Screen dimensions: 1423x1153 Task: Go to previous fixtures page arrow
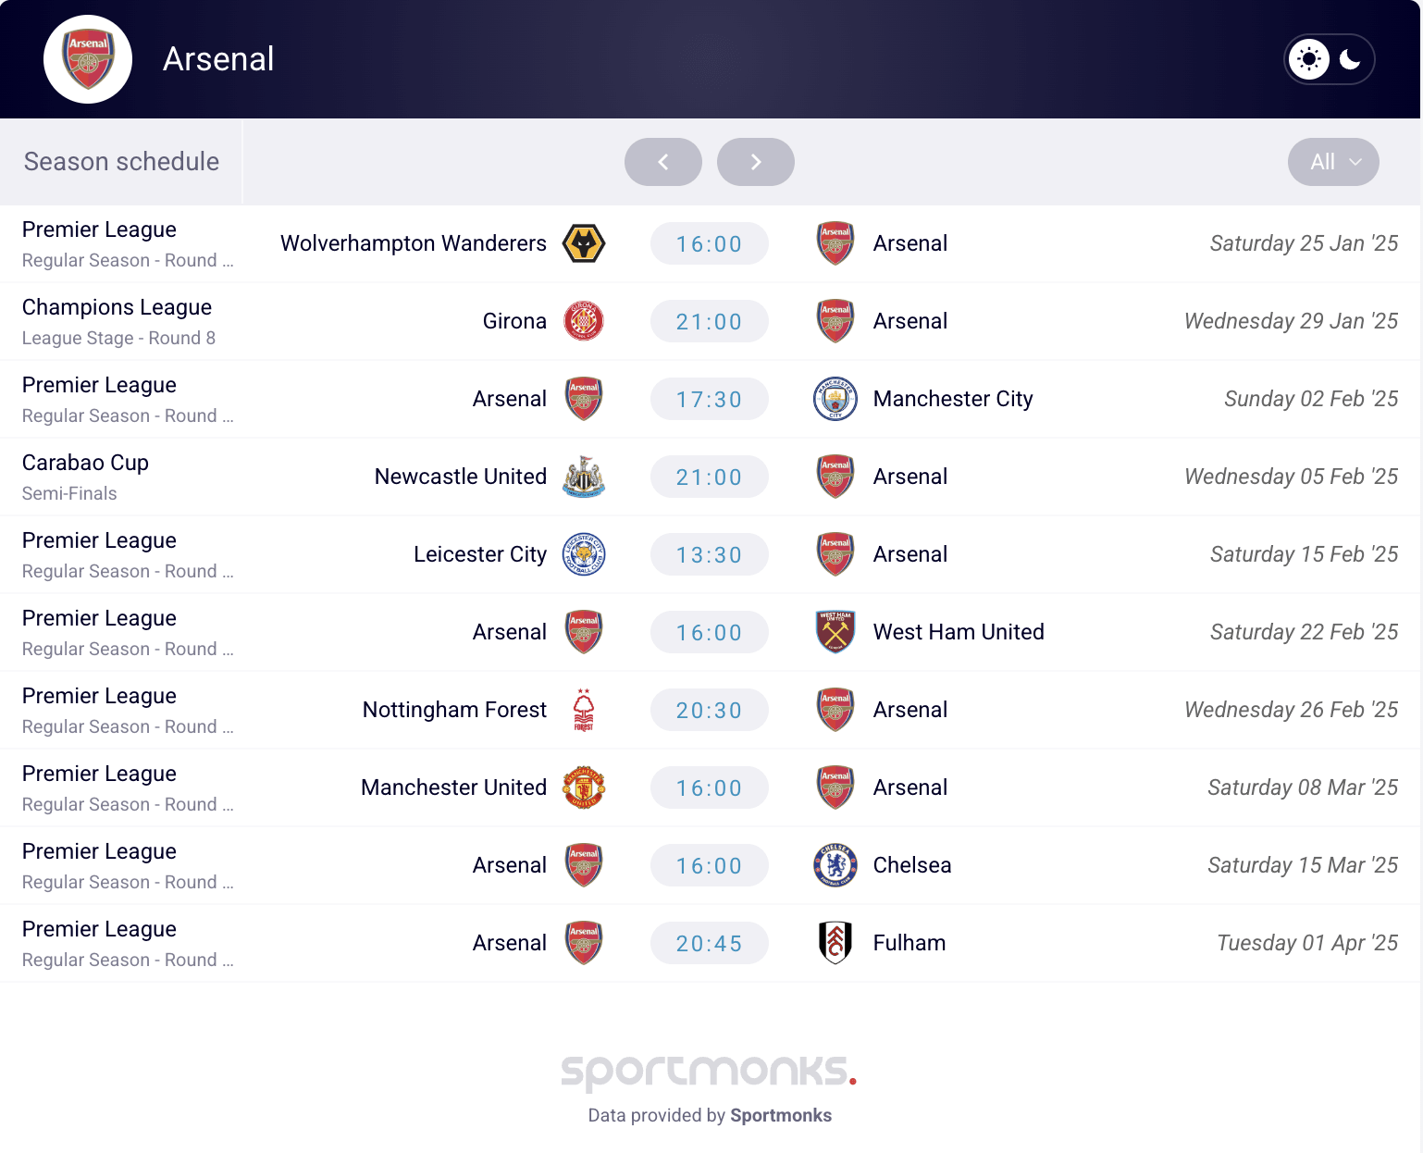pyautogui.click(x=663, y=162)
